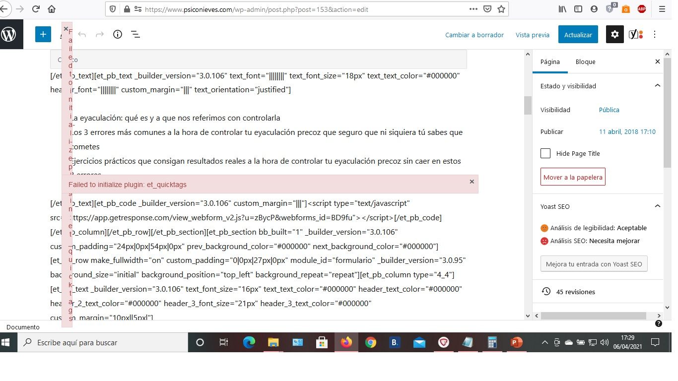Open Adblock Plus extension

point(641,9)
